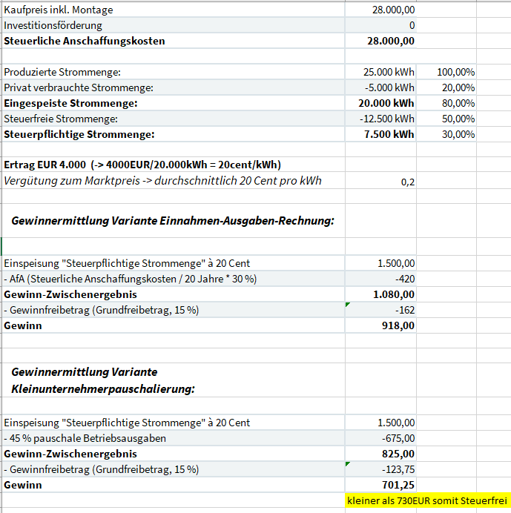
Task: Select 'Vergütung zum Marktpreis' italic cell
Action: 173,181
